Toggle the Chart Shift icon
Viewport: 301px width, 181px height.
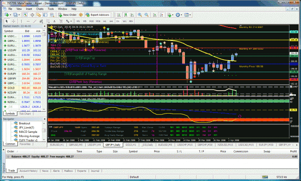[x=161, y=15]
